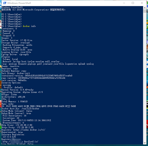Click 'Supports d_type: true' line

point(15,47)
